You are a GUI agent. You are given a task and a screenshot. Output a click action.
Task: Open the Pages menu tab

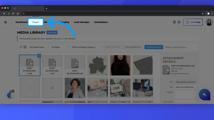coord(36,22)
